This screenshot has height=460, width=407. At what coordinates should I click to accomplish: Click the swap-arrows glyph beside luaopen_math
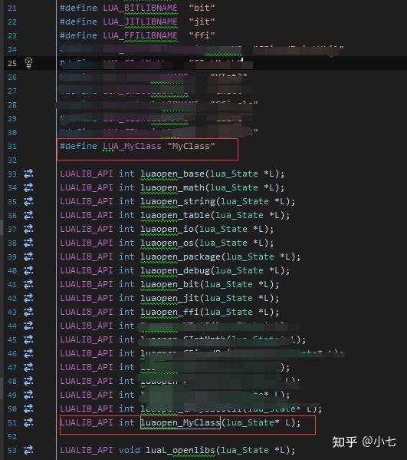click(x=28, y=187)
